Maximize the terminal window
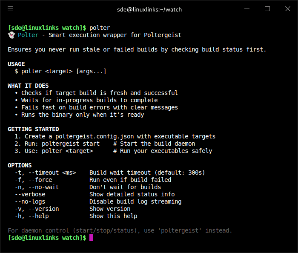This screenshot has width=298, height=253. tap(267, 9)
